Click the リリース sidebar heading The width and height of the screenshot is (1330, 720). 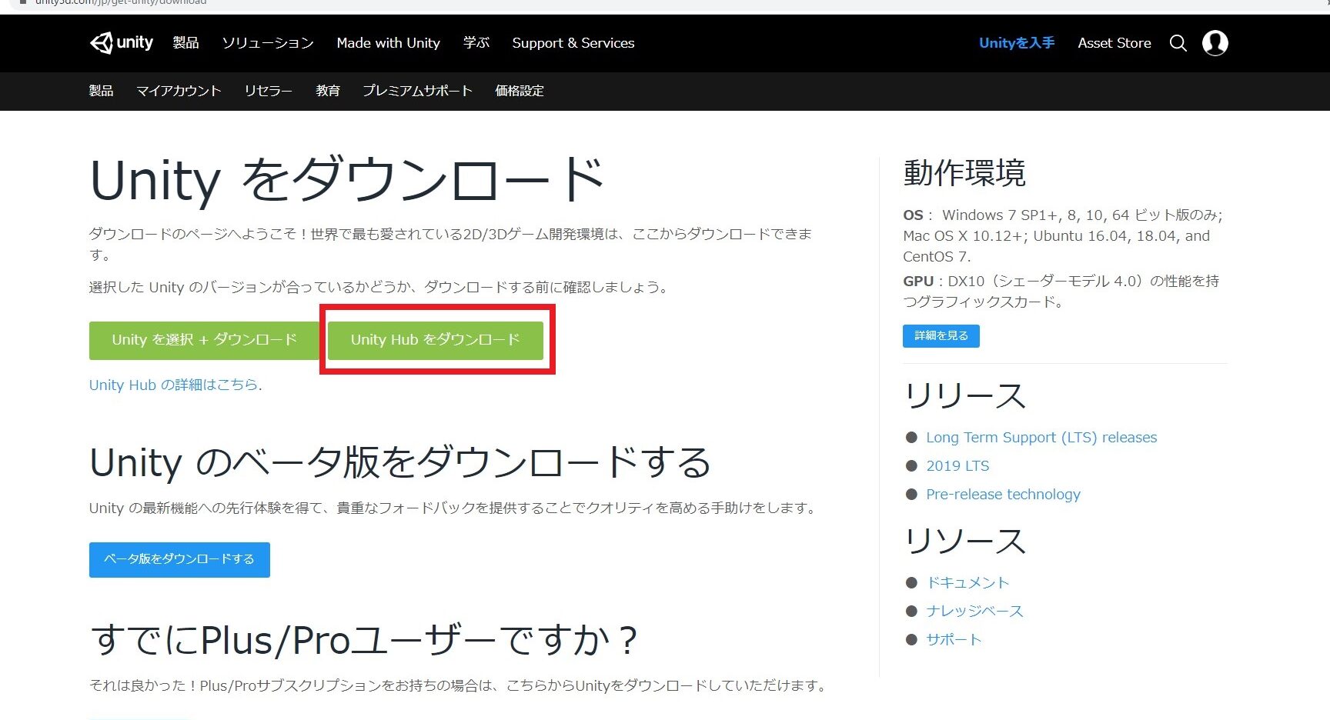click(x=964, y=396)
